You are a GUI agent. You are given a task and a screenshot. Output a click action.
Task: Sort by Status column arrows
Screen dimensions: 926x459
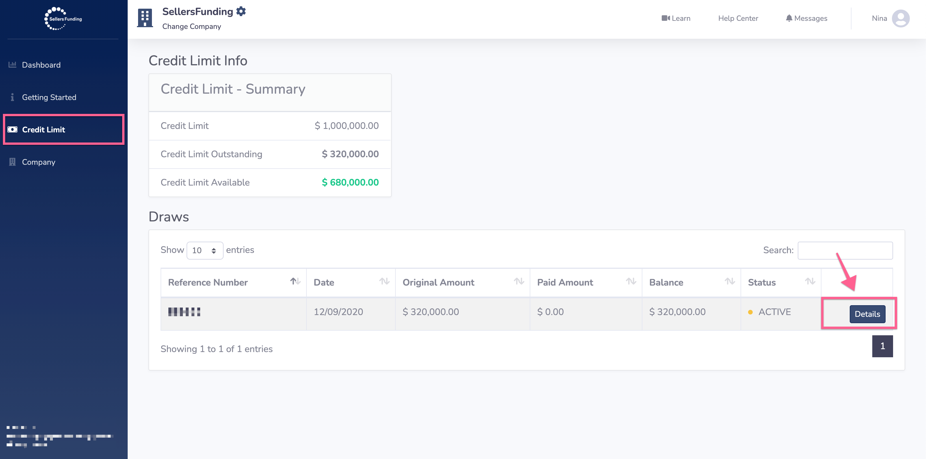[x=810, y=281]
